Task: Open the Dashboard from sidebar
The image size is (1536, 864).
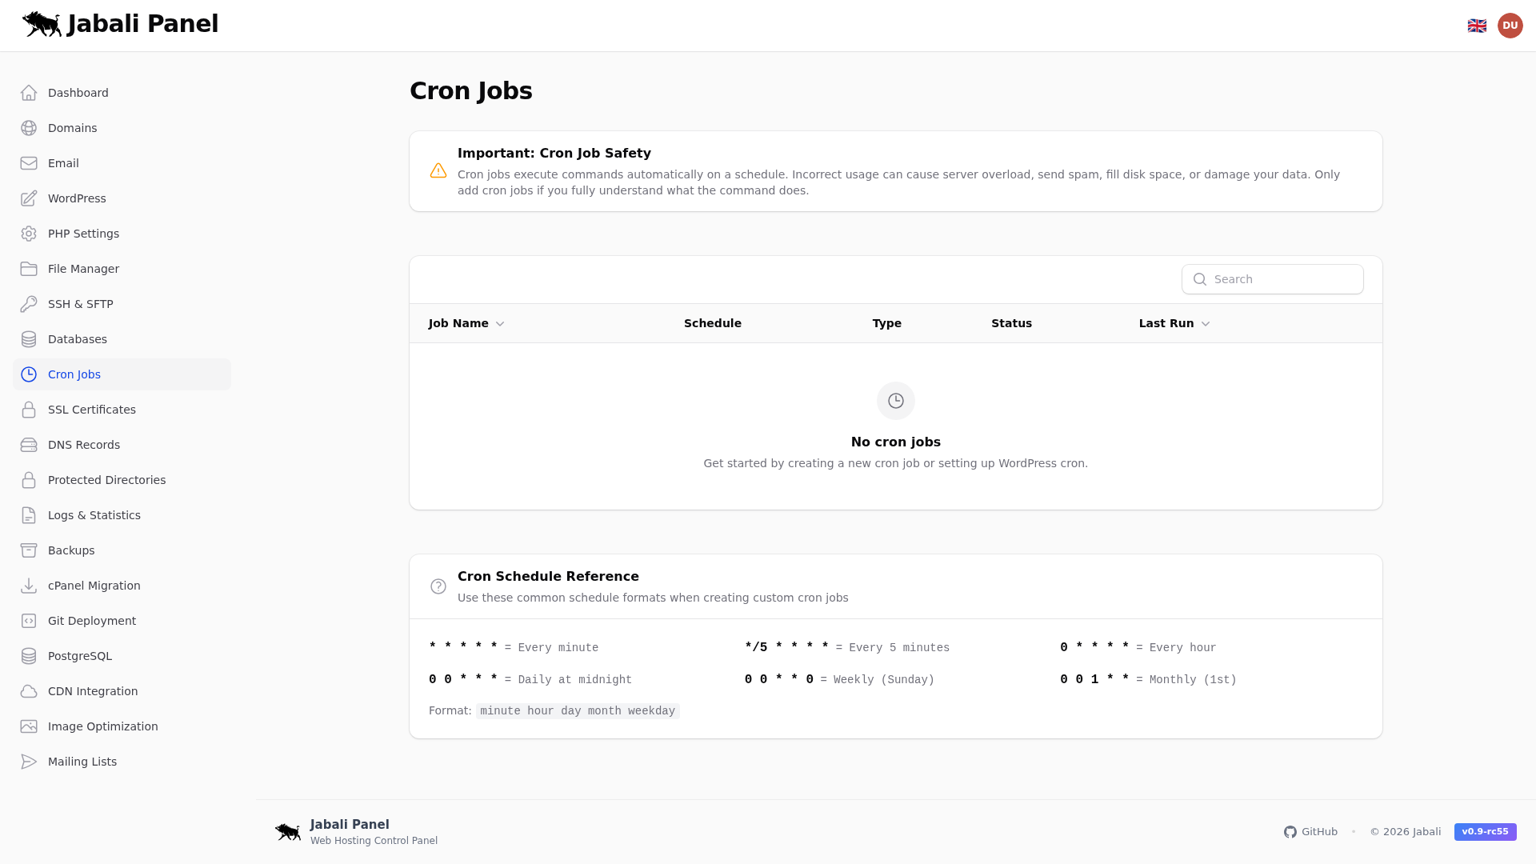Action: click(x=78, y=93)
